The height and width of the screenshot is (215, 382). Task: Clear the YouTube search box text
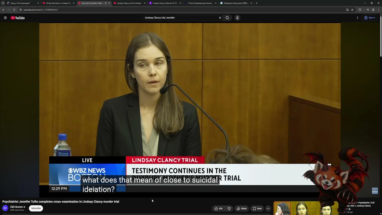point(220,18)
